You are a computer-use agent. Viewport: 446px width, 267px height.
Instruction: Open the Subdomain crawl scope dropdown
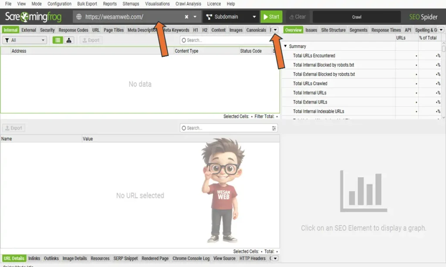pyautogui.click(x=231, y=17)
